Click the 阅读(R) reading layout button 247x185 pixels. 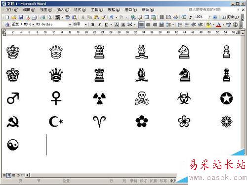point(230,17)
